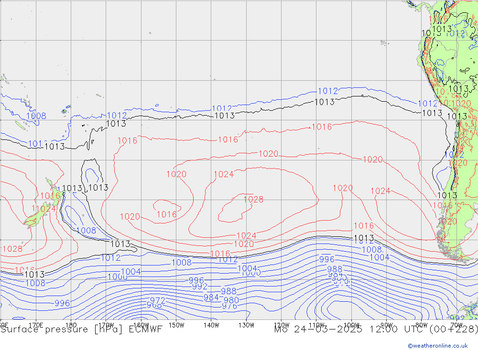The height and width of the screenshot is (350, 478).
Task: Click the 120W longitude label
Action: coord(282,325)
